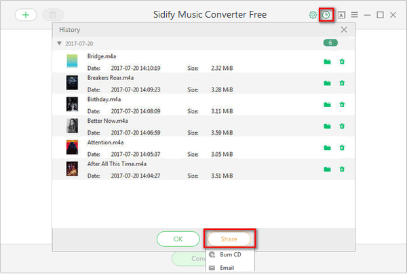The image size is (407, 274).
Task: Click the greyed-out delete trash button in toolbar
Action: pyautogui.click(x=53, y=15)
